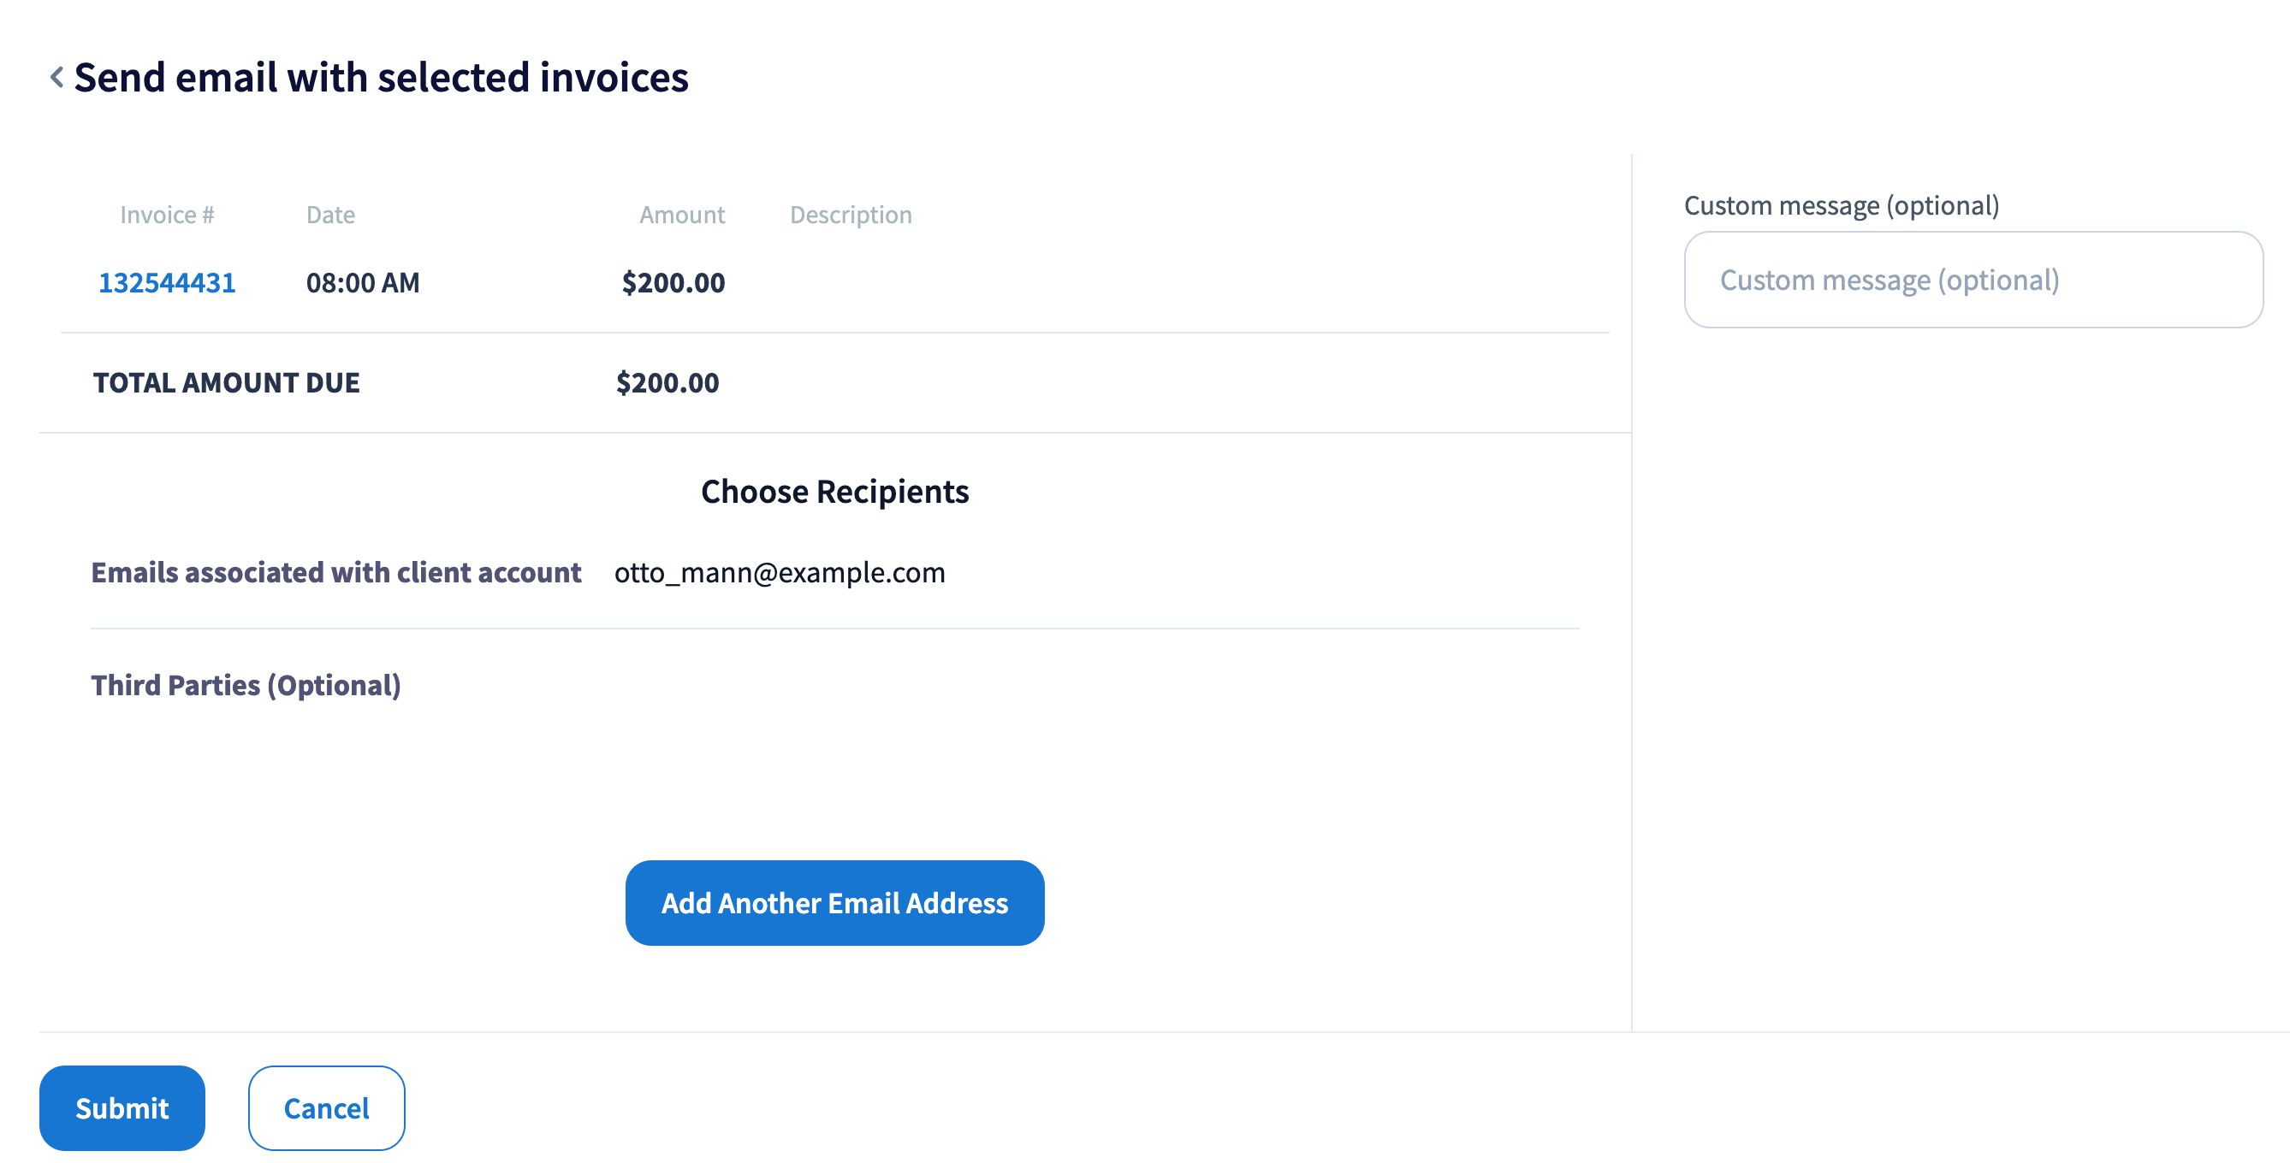Click the 08:00 AM date value
The image size is (2290, 1163).
pos(362,282)
